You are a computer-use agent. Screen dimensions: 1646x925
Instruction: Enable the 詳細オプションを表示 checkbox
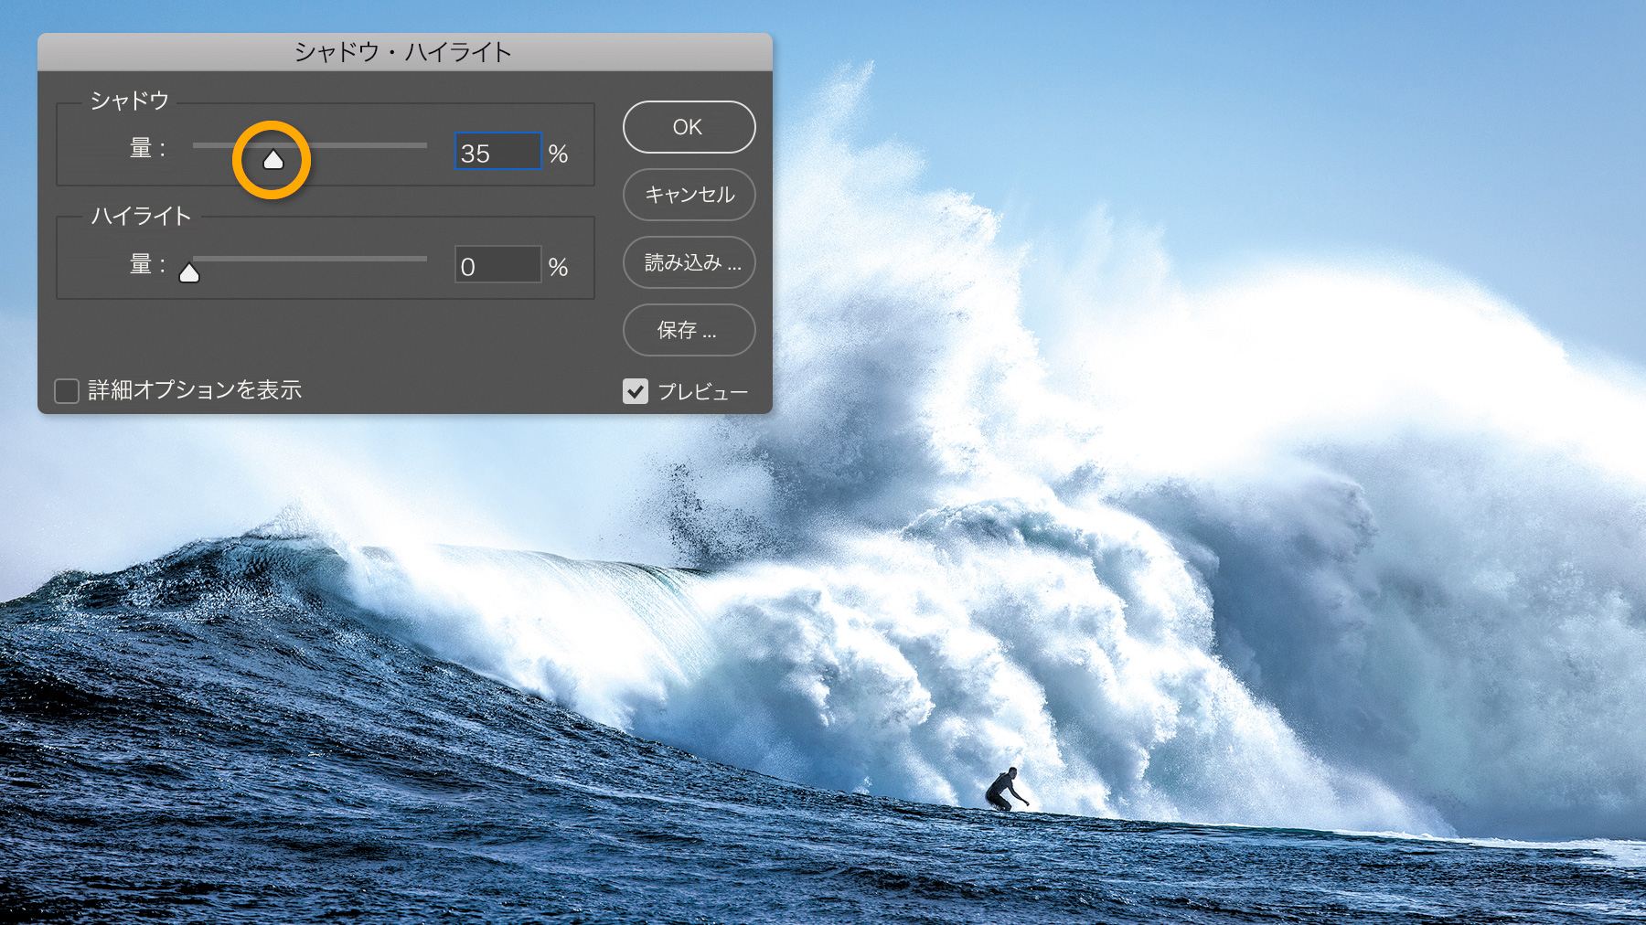click(x=66, y=390)
